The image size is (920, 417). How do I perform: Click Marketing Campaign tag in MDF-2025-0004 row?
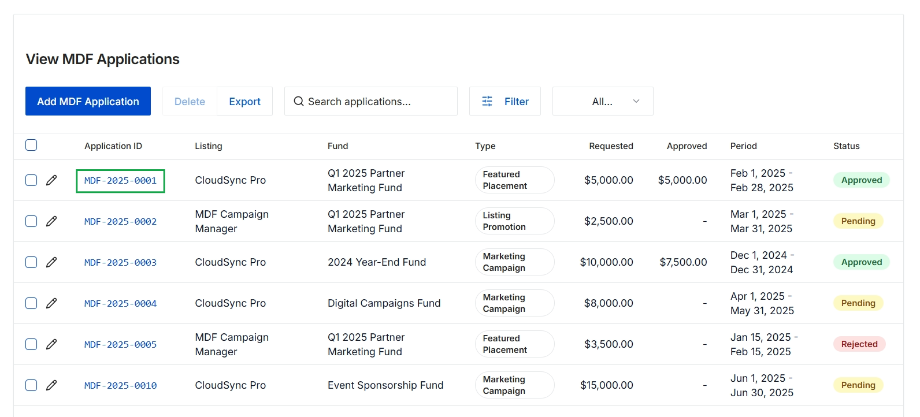(514, 303)
